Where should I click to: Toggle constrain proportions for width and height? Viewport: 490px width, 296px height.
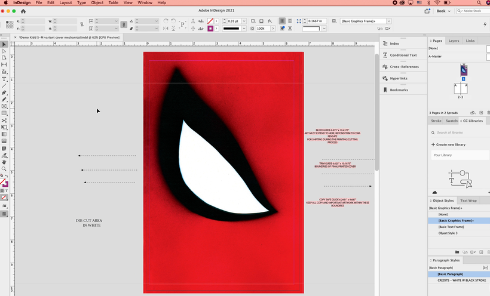click(x=82, y=24)
